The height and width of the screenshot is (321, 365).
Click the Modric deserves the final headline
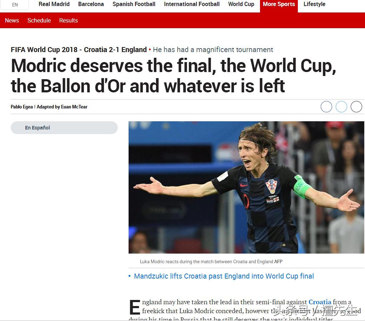(x=174, y=76)
